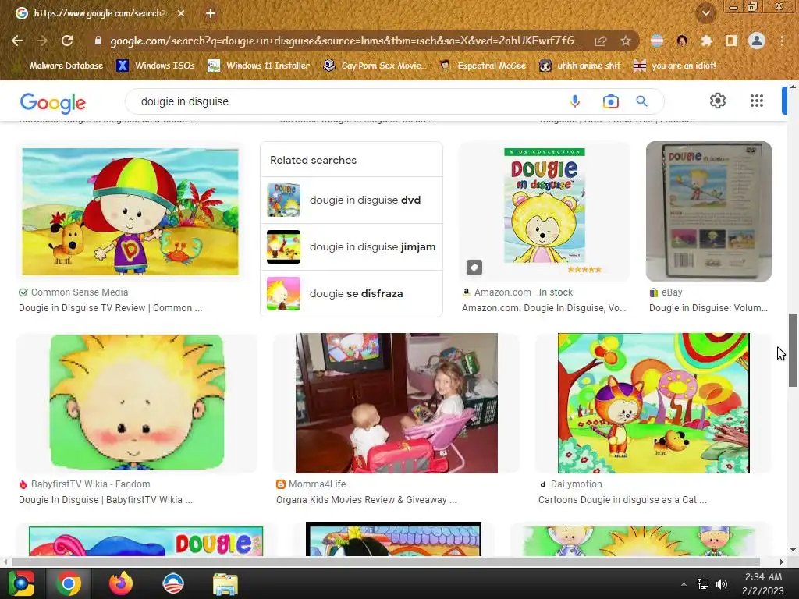Toggle the browser side panel icon
Viewport: 799px width, 599px height.
point(732,41)
